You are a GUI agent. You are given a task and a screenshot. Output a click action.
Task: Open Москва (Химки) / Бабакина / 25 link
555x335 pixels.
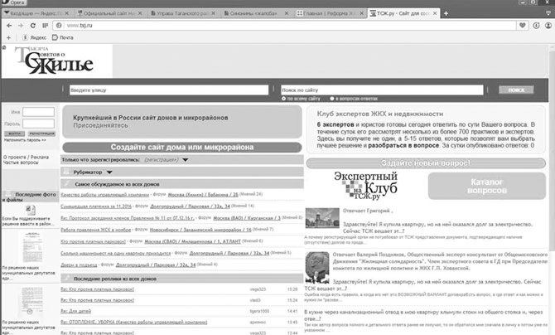click(x=203, y=195)
